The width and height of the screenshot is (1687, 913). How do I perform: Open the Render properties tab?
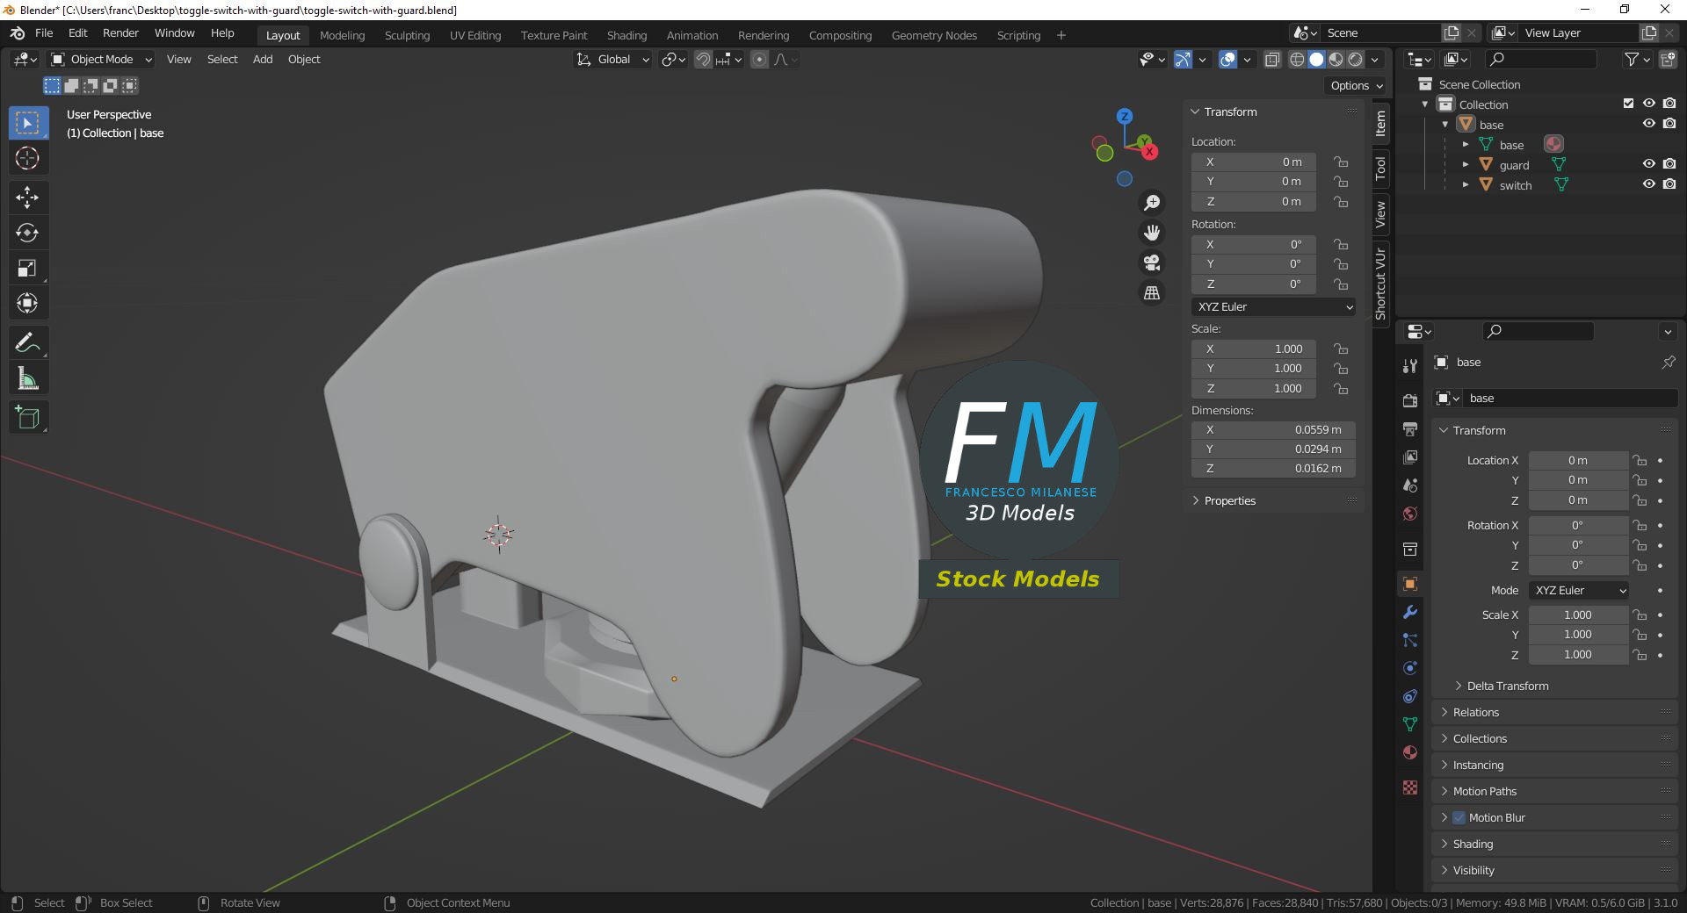[x=1410, y=400]
